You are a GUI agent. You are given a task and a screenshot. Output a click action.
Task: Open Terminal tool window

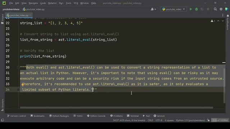pos(133,116)
